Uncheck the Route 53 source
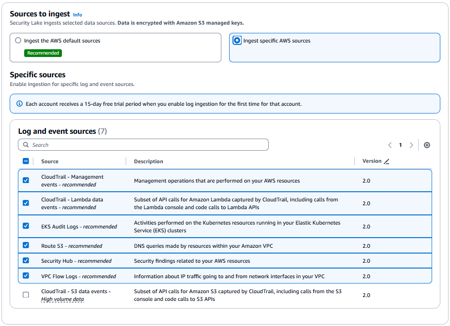The width and height of the screenshot is (450, 326). click(26, 245)
